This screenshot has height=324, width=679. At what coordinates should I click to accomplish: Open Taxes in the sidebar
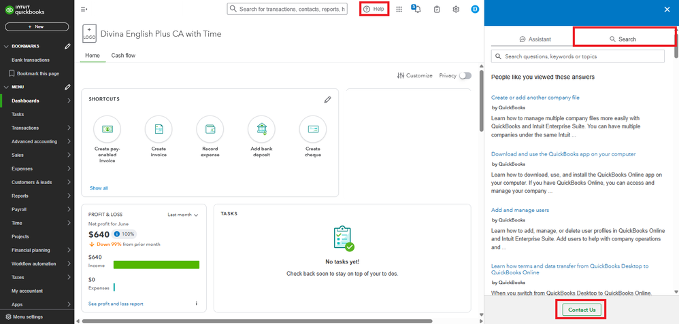click(18, 277)
